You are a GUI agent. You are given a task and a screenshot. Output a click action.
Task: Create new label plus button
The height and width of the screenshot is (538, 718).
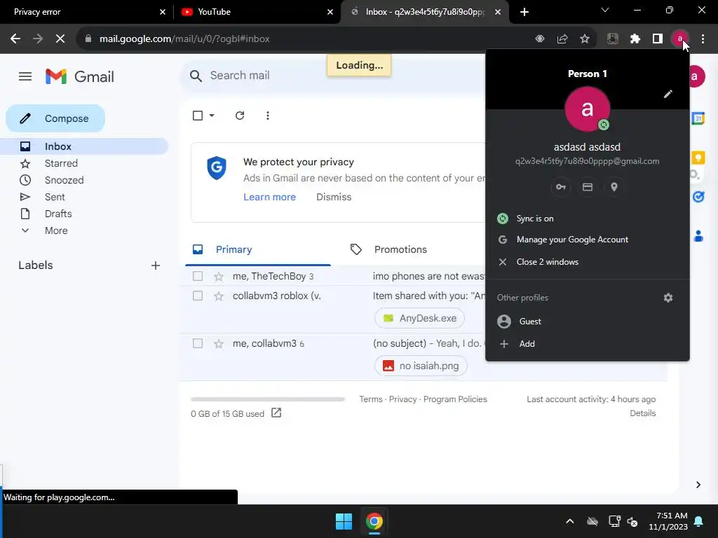pos(155,265)
